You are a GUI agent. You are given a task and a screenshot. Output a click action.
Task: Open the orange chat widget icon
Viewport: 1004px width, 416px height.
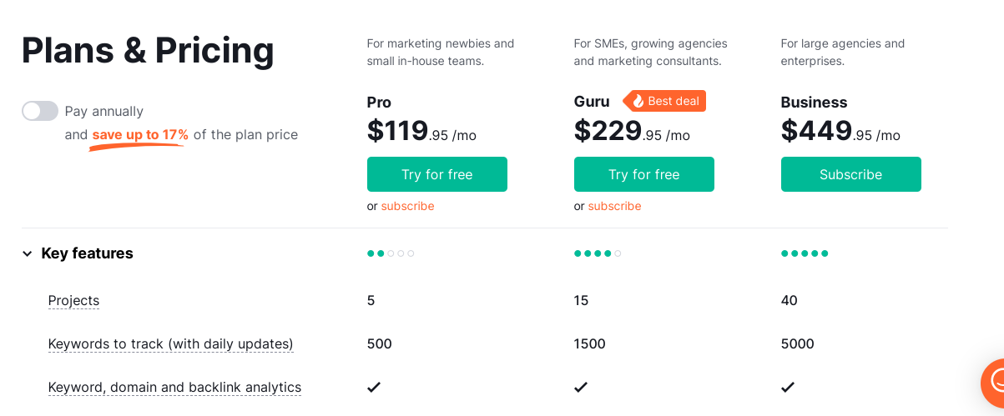click(x=995, y=382)
